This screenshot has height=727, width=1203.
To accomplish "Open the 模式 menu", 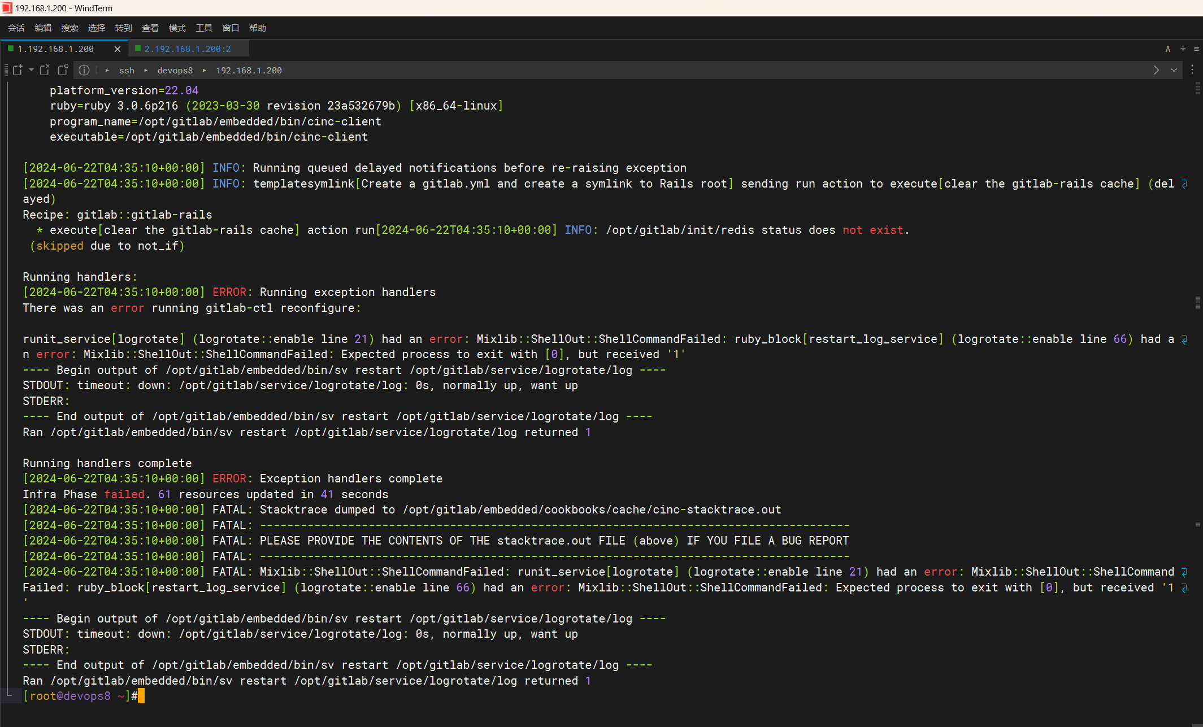I will tap(177, 28).
